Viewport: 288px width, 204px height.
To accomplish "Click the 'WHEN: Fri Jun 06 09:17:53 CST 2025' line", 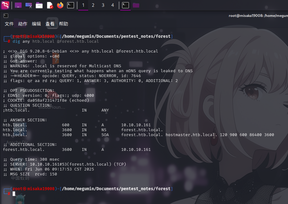I will point(48,169).
